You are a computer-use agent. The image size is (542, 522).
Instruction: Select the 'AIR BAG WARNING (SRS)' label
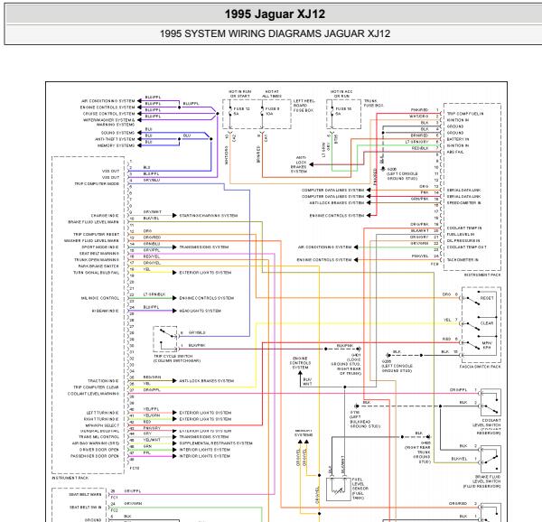96,443
